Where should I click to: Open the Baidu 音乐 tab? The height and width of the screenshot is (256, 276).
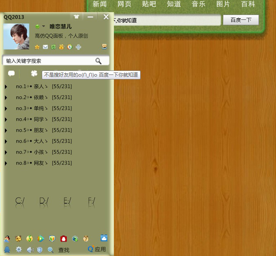199,4
